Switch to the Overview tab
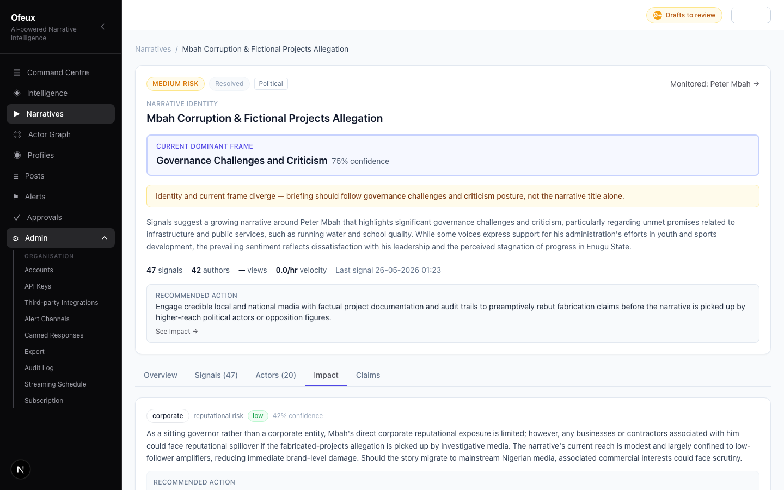Screen dimensions: 784x490 161,375
